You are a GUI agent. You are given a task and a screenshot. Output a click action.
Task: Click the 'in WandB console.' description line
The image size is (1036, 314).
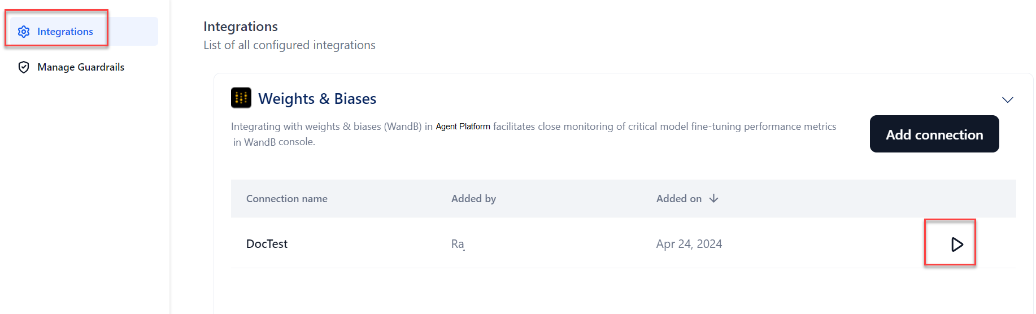274,142
